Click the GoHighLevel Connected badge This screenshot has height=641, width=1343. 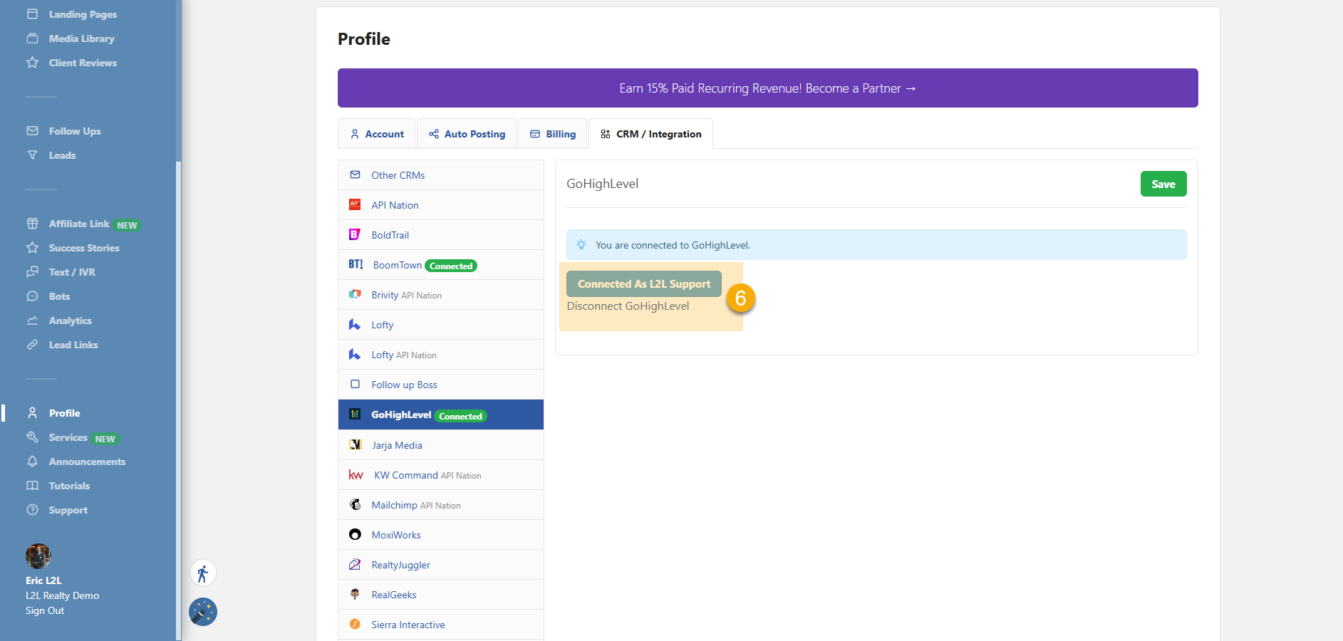(x=461, y=416)
